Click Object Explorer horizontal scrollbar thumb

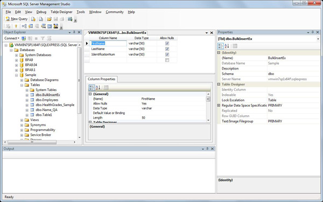pos(32,142)
